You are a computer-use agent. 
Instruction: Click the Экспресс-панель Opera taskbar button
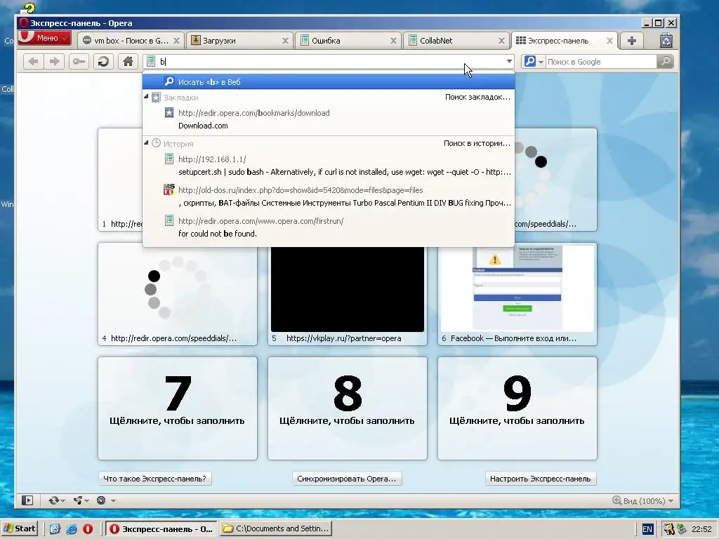[x=162, y=528]
